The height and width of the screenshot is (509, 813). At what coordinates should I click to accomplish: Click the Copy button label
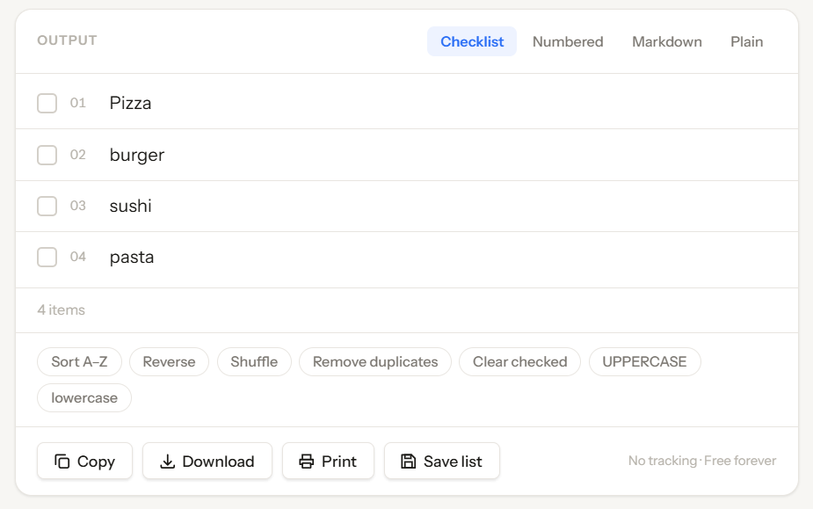coord(96,462)
